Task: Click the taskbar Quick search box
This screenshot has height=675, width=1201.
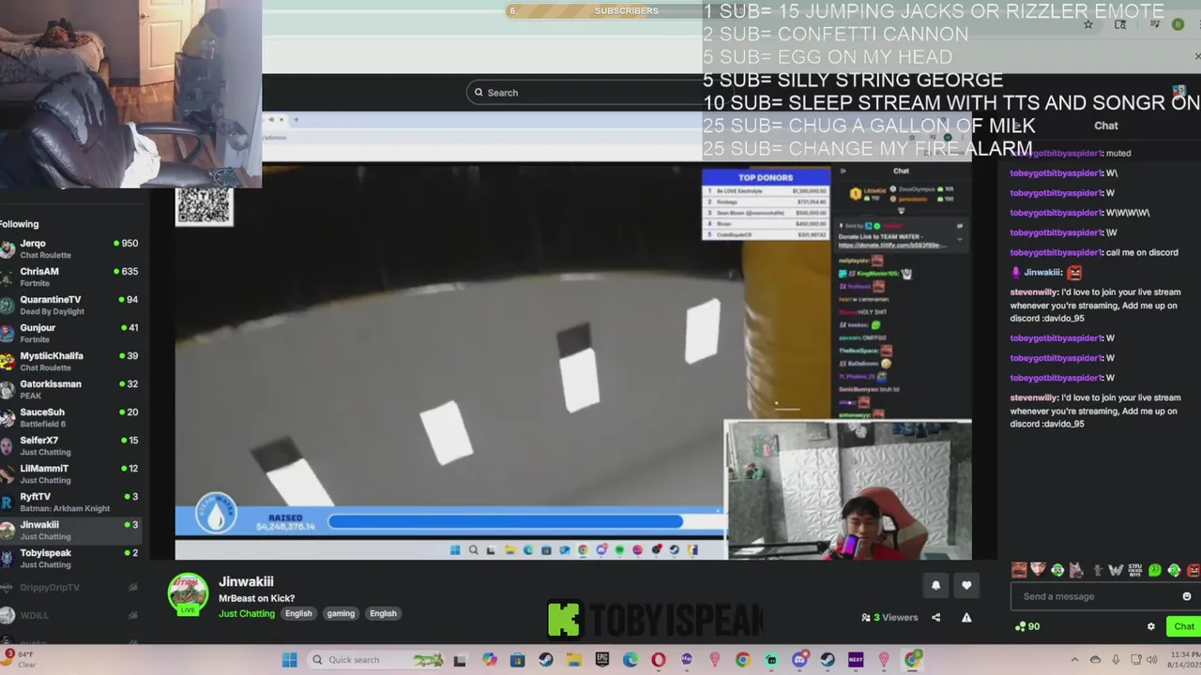Action: pyautogui.click(x=376, y=660)
